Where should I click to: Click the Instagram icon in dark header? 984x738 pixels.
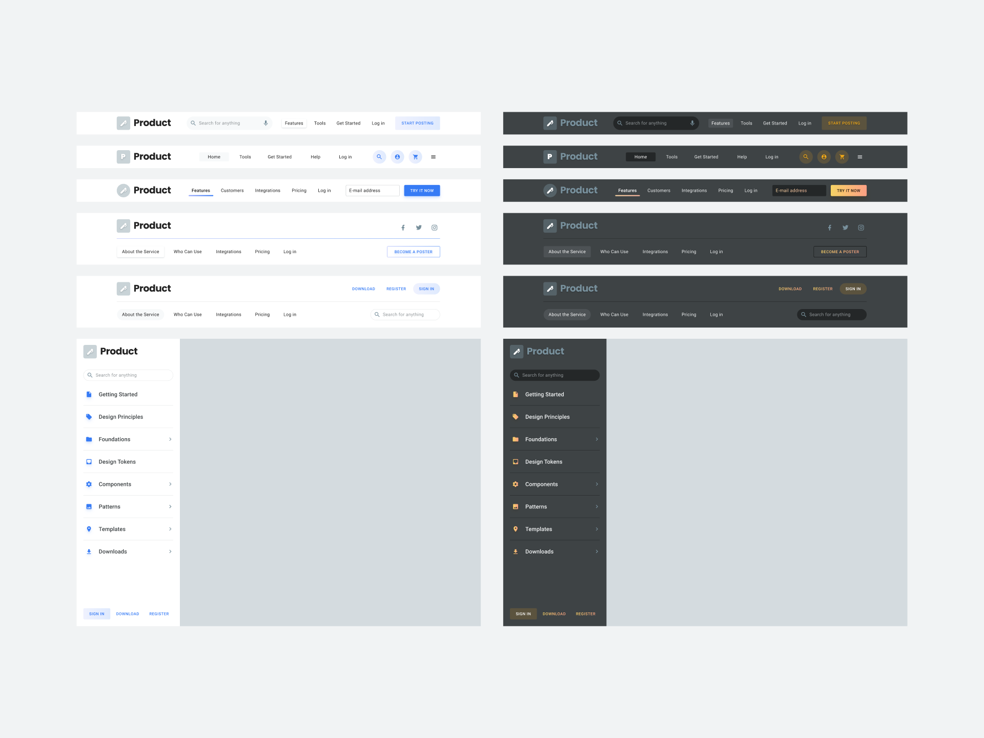coord(861,228)
